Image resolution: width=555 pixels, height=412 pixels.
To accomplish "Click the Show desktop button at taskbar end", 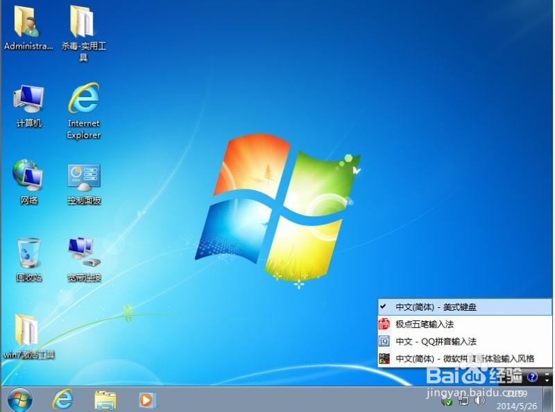I will click(548, 400).
